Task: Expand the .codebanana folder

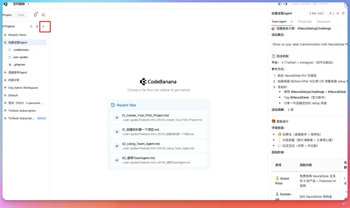Action: click(x=6, y=50)
